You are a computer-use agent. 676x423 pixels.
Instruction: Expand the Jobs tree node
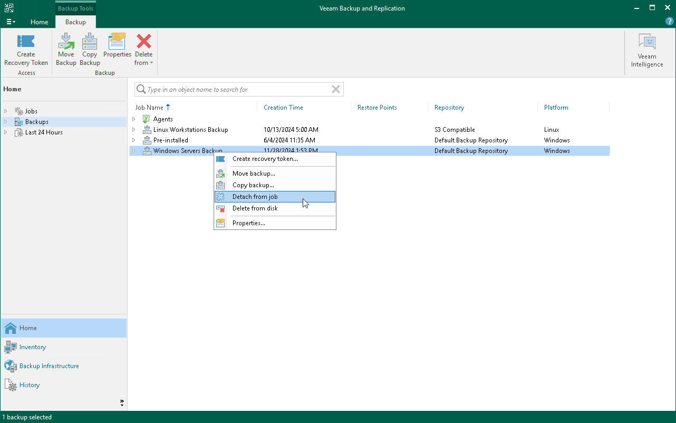(x=6, y=111)
